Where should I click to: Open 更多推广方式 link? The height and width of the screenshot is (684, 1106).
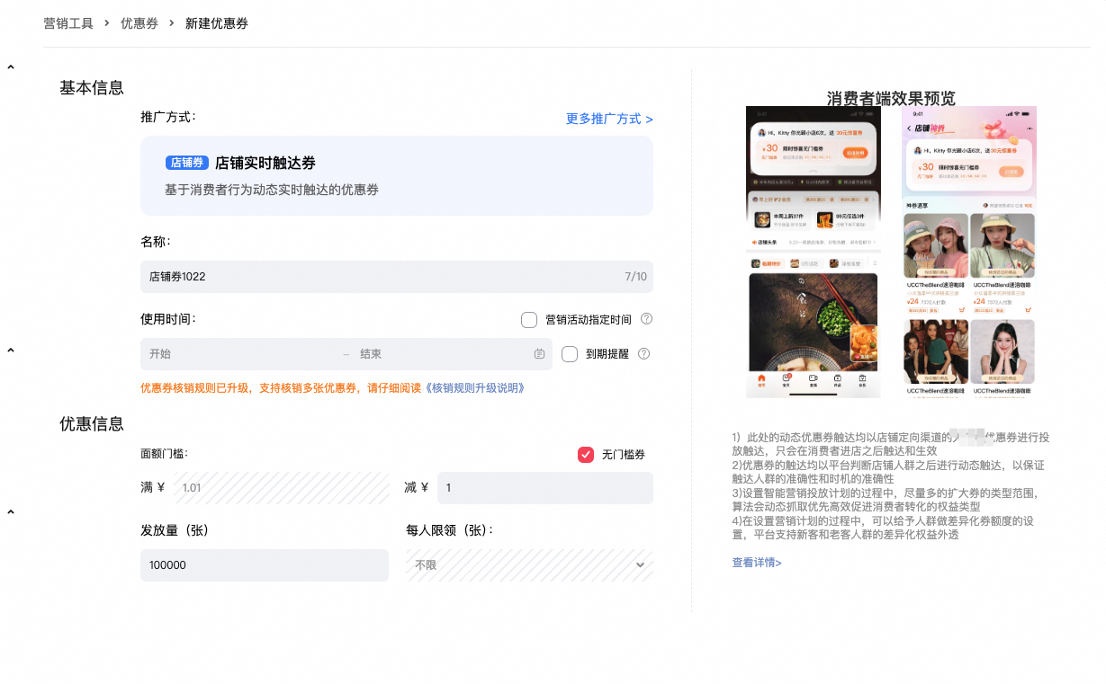[x=609, y=119]
